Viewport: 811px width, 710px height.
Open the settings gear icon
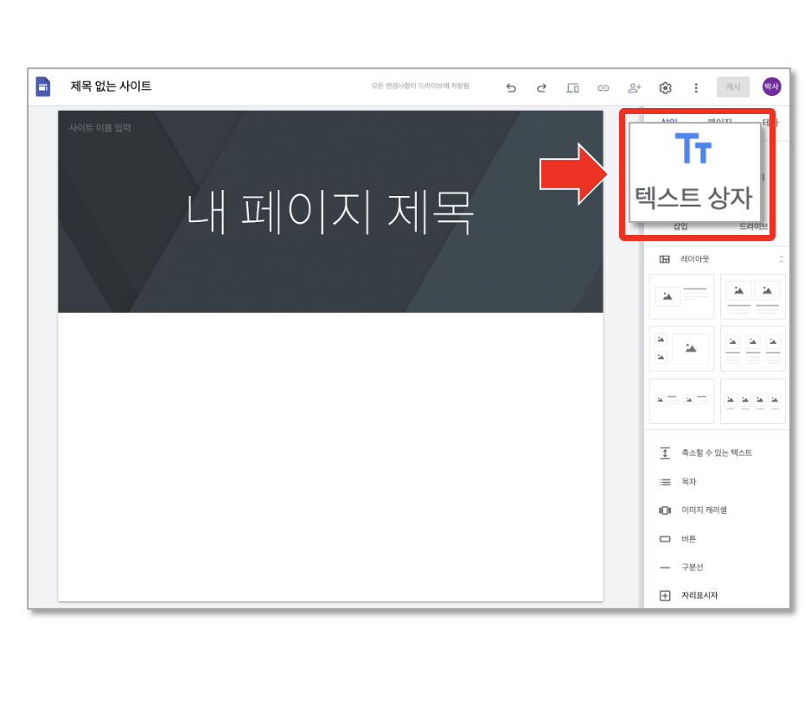(x=665, y=88)
